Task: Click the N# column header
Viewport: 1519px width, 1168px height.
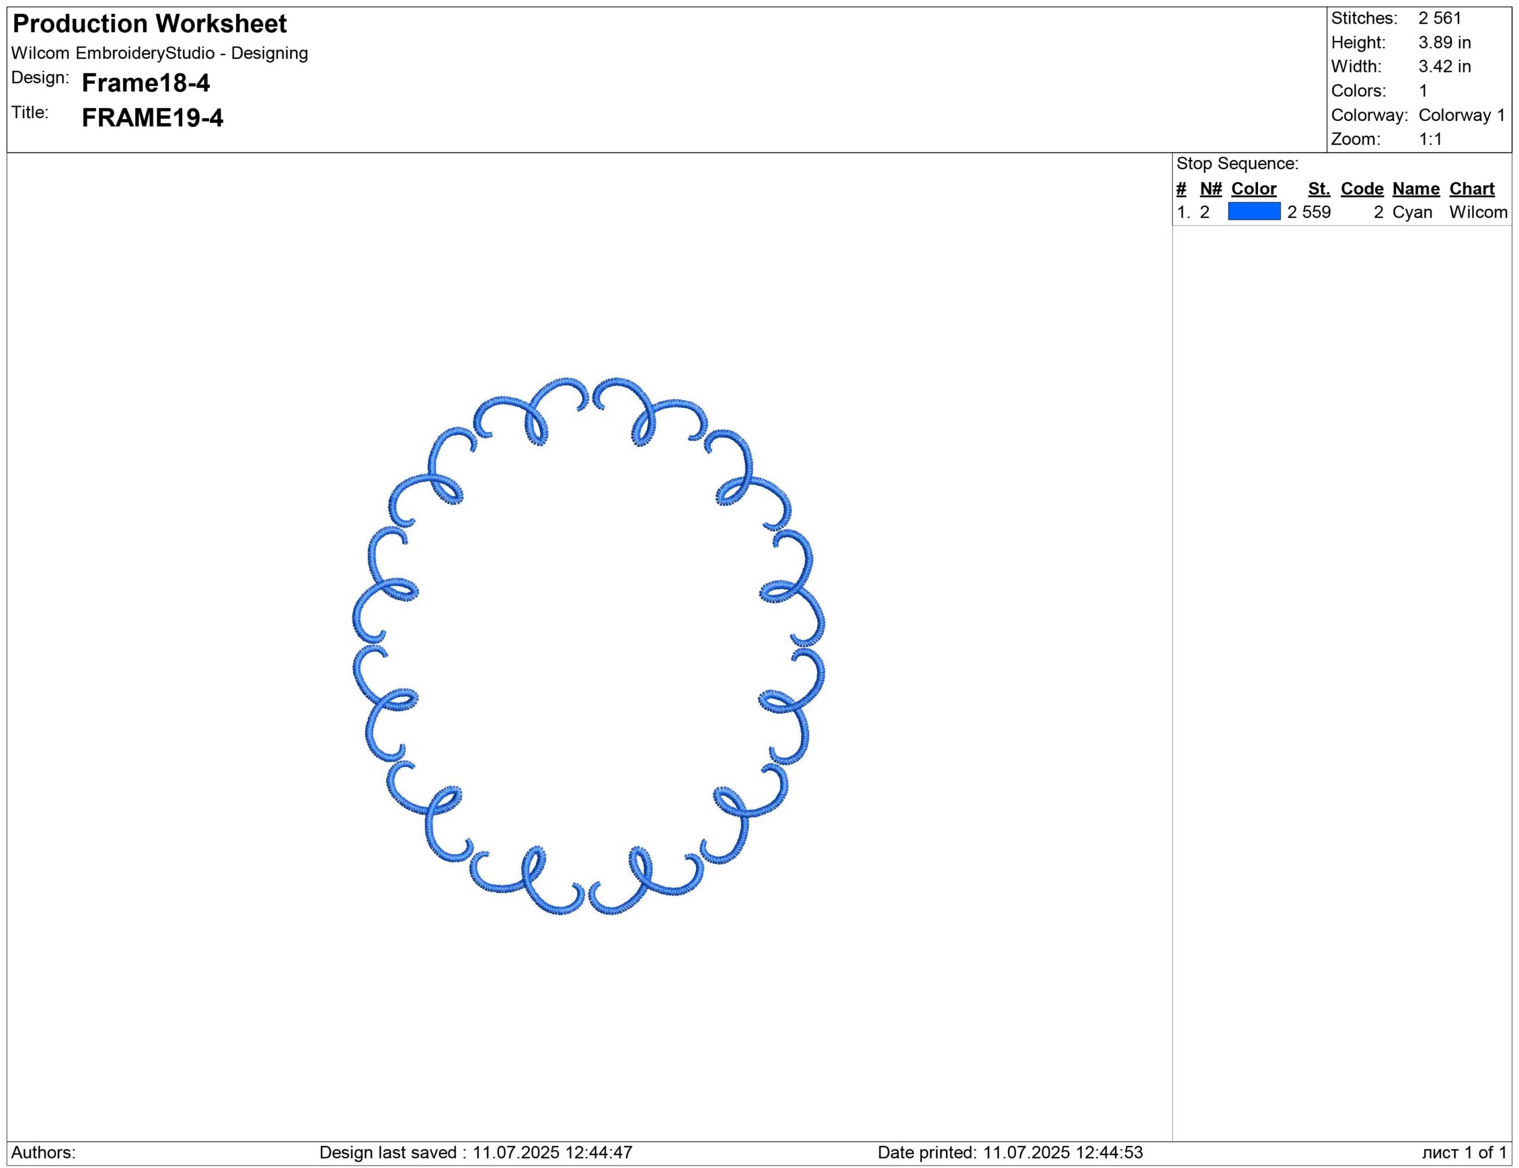Action: [1210, 189]
